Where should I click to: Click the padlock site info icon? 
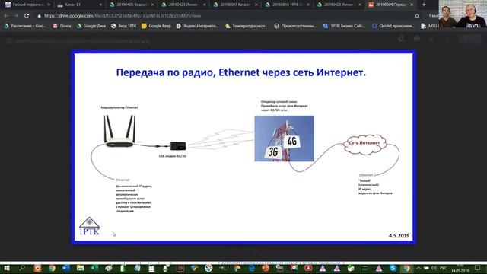[x=39, y=15]
